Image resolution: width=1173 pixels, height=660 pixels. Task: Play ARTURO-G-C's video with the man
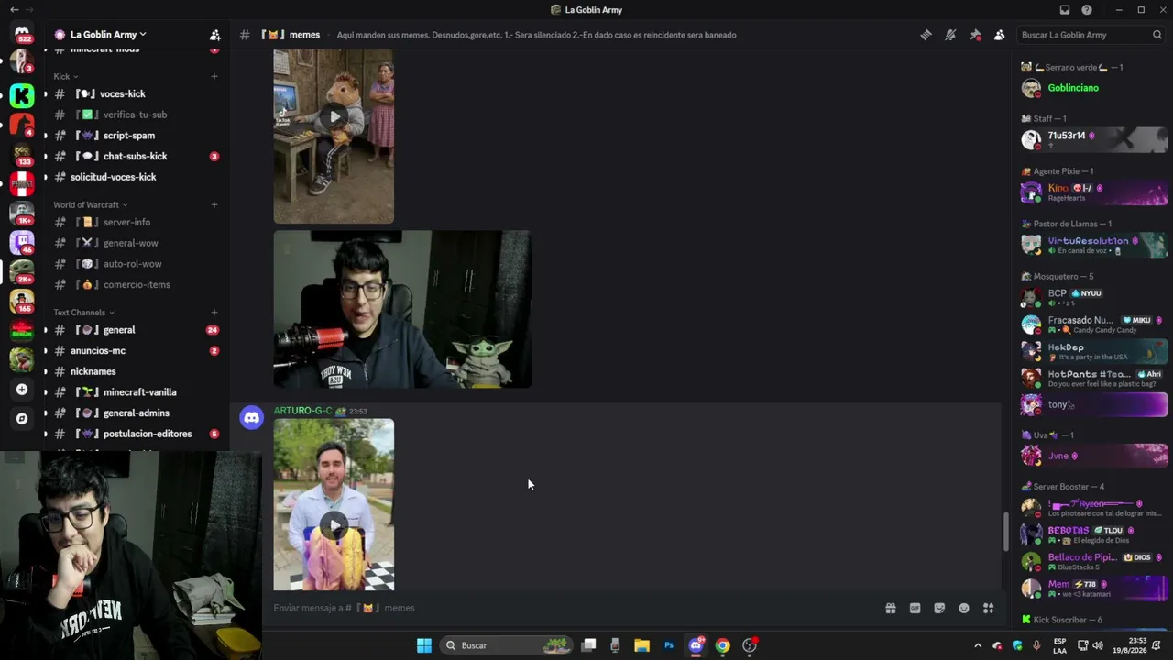334,525
